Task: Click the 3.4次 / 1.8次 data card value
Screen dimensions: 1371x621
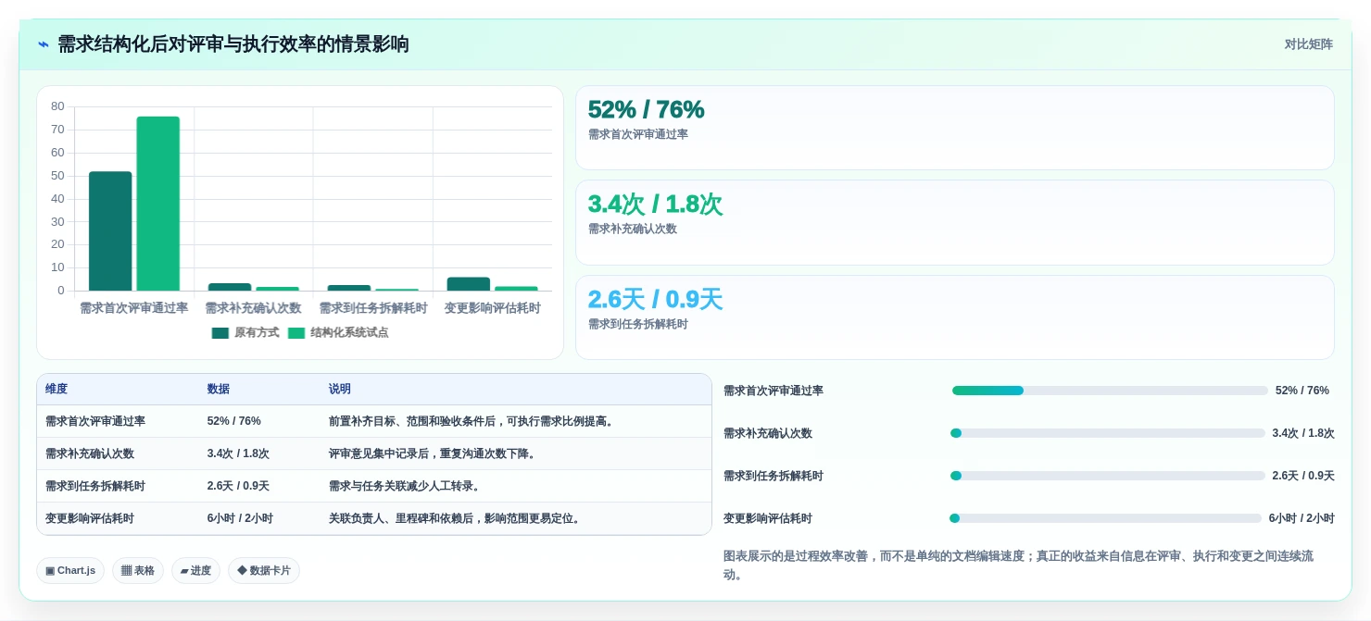Action: [x=655, y=205]
